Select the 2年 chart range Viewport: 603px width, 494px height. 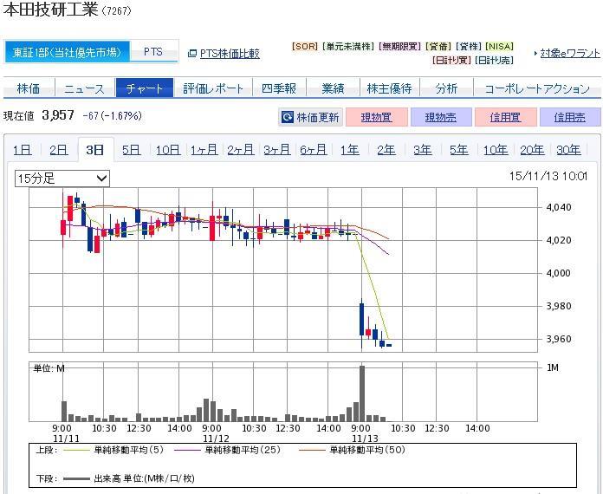tap(386, 149)
